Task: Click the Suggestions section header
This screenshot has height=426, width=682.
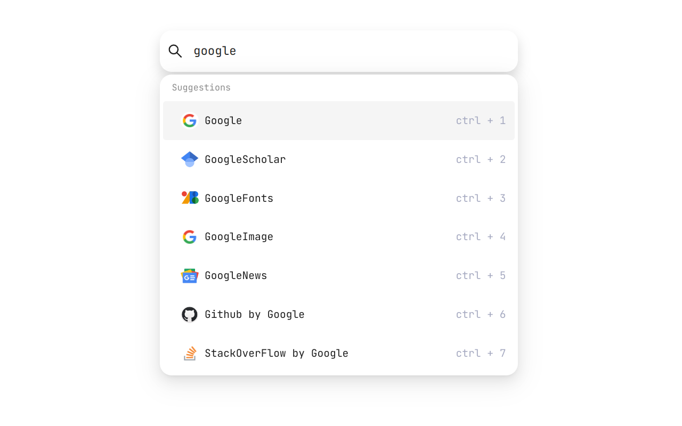Action: coord(201,88)
